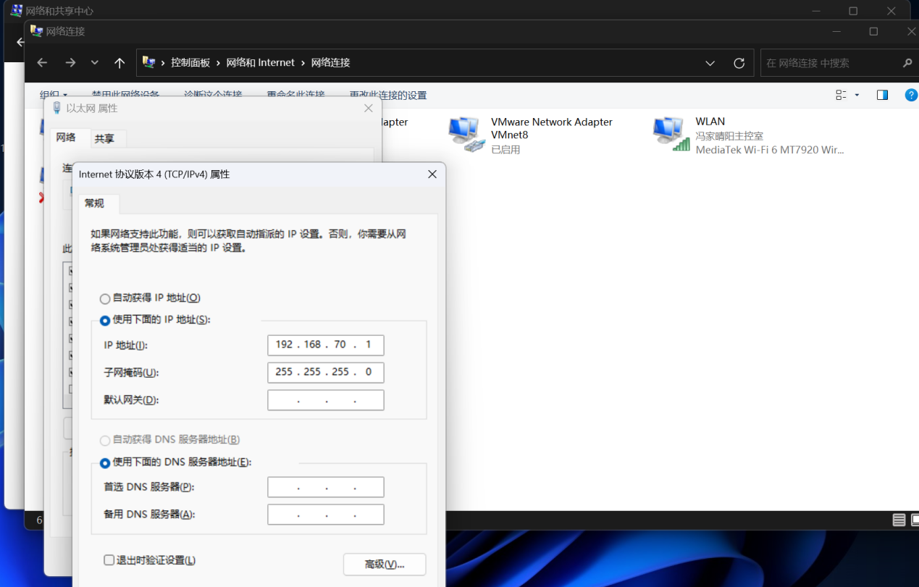The image size is (919, 587).
Task: Select 使用下面的 DNS 服务器地址 radio button
Action: [x=105, y=463]
